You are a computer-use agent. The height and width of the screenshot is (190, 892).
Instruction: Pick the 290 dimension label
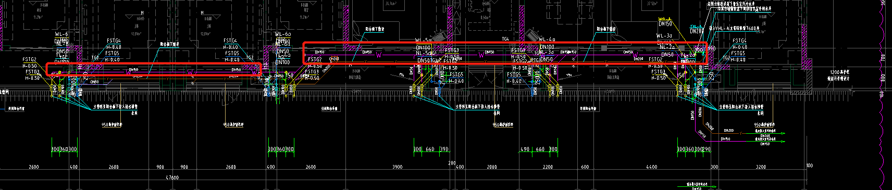tap(706, 149)
